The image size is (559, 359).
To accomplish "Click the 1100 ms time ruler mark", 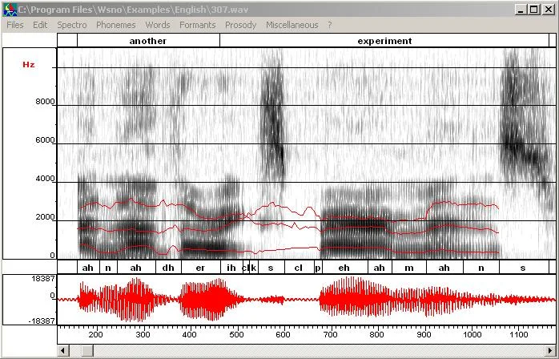I will [519, 334].
